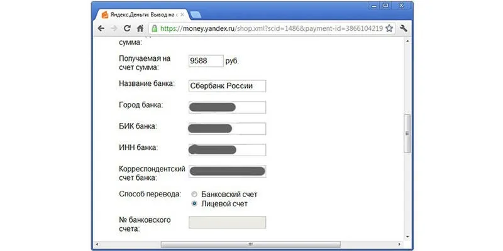
Task: Switch to the Яндекс.Деньги tab
Action: [138, 13]
